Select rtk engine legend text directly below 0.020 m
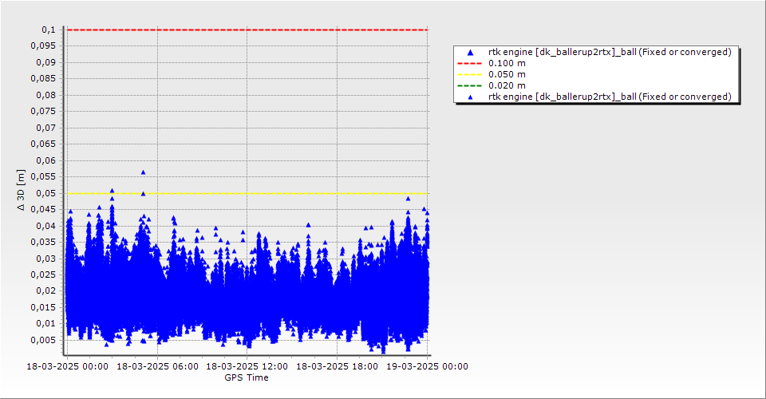This screenshot has height=399, width=766. click(610, 97)
